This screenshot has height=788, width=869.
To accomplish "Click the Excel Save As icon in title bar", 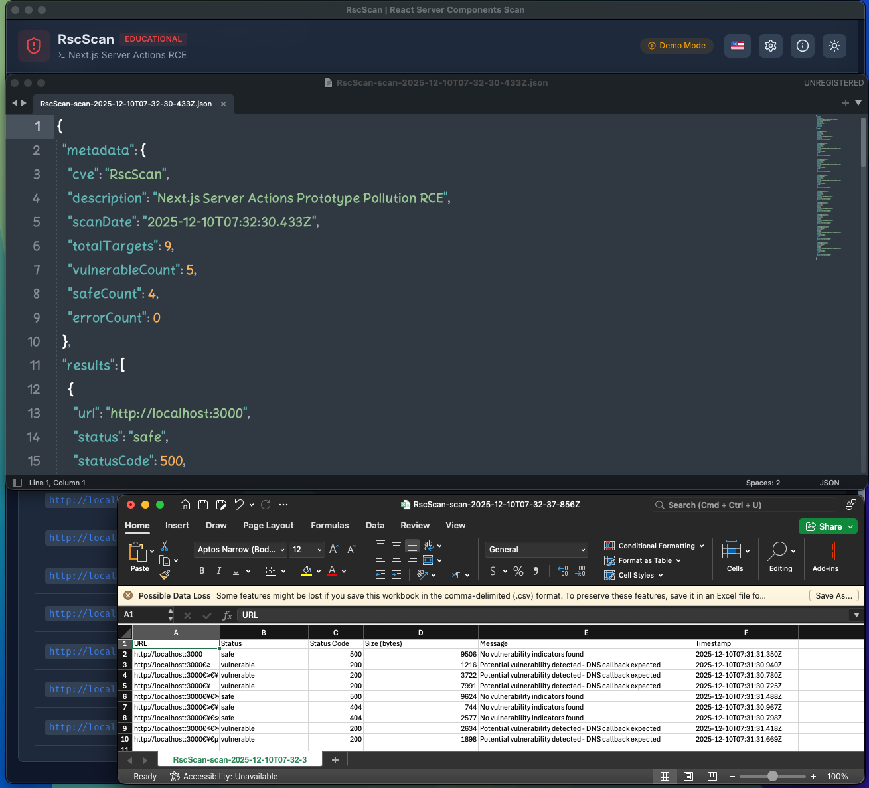I will pos(221,505).
